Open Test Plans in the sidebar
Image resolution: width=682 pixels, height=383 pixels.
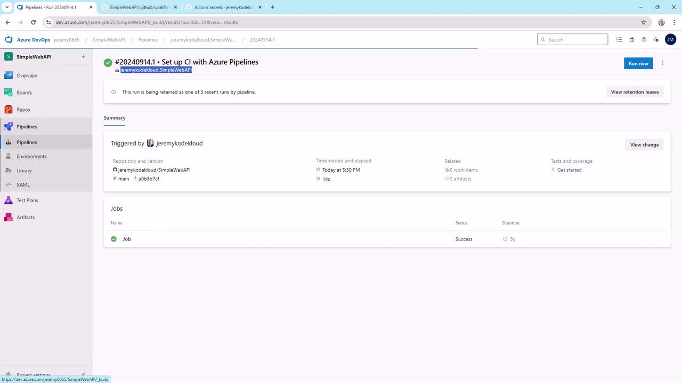(x=27, y=201)
